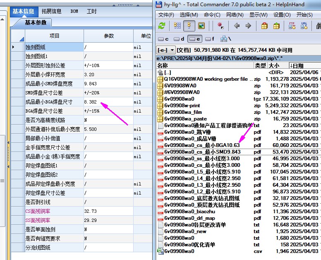Switch to brief view icon in Total Commander
Screen dimensions: 321x260
point(177,26)
